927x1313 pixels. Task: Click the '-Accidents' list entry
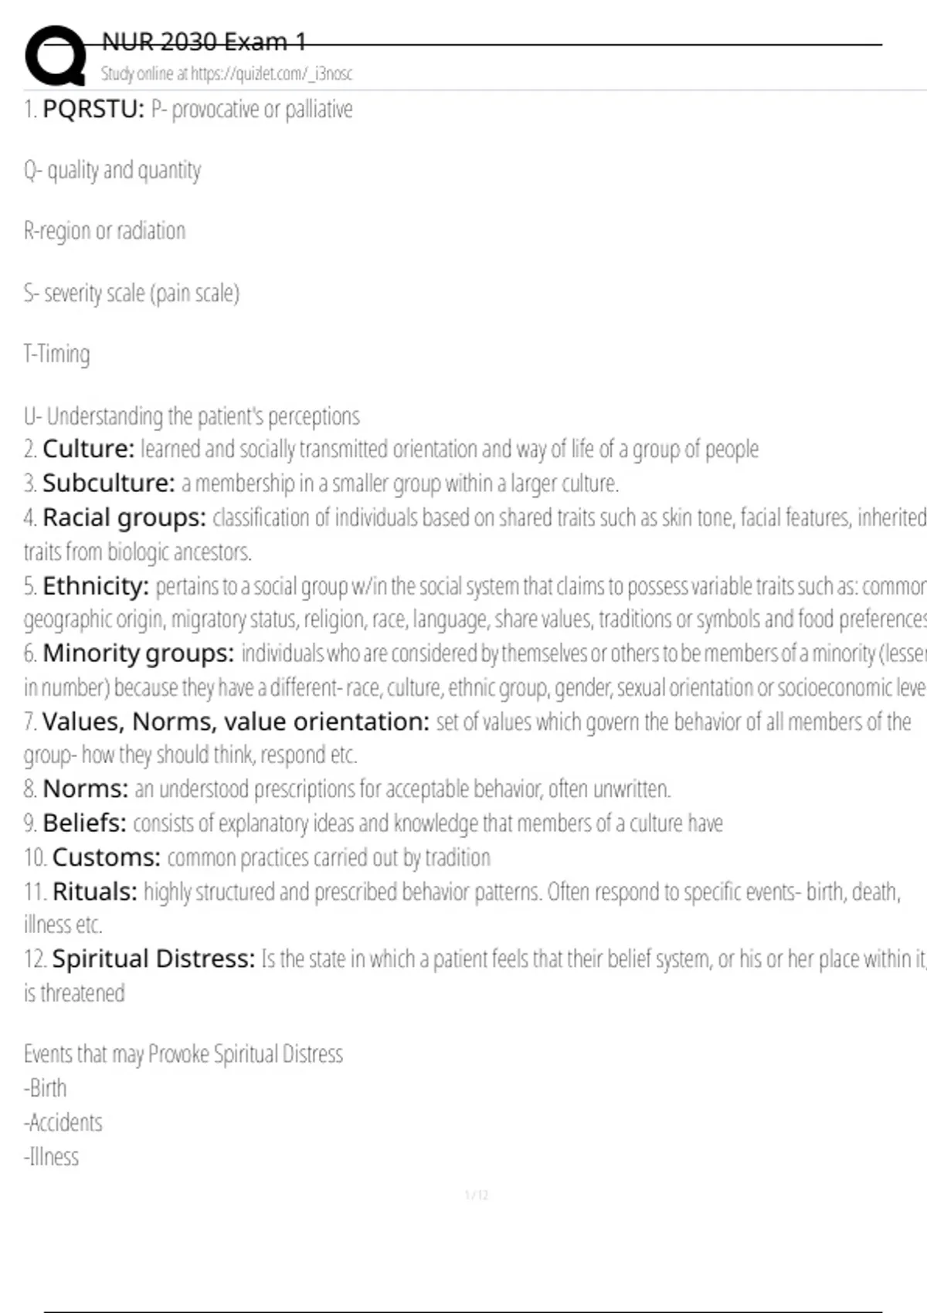(63, 1123)
